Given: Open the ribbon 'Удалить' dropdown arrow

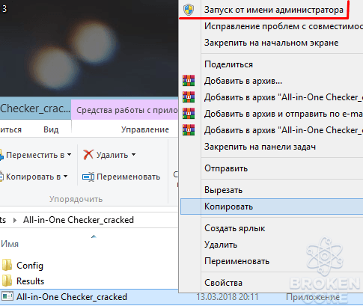Looking at the screenshot, I should 133,155.
